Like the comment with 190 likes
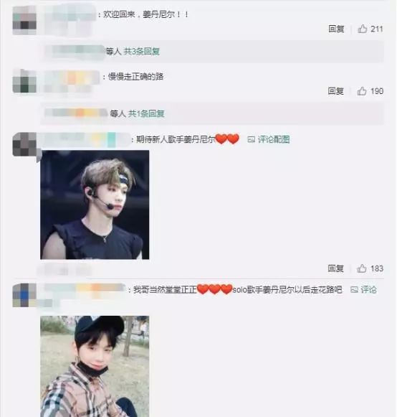Image resolution: width=397 pixels, height=417 pixels. tap(362, 91)
